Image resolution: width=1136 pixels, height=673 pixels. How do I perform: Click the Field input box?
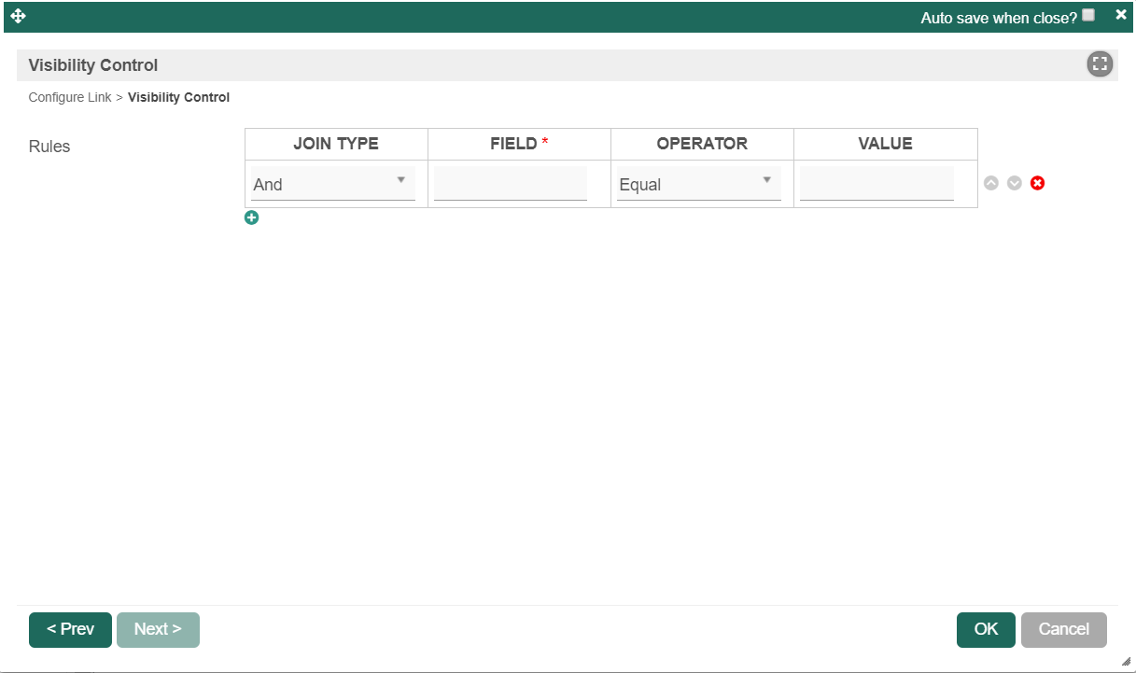[x=511, y=184]
